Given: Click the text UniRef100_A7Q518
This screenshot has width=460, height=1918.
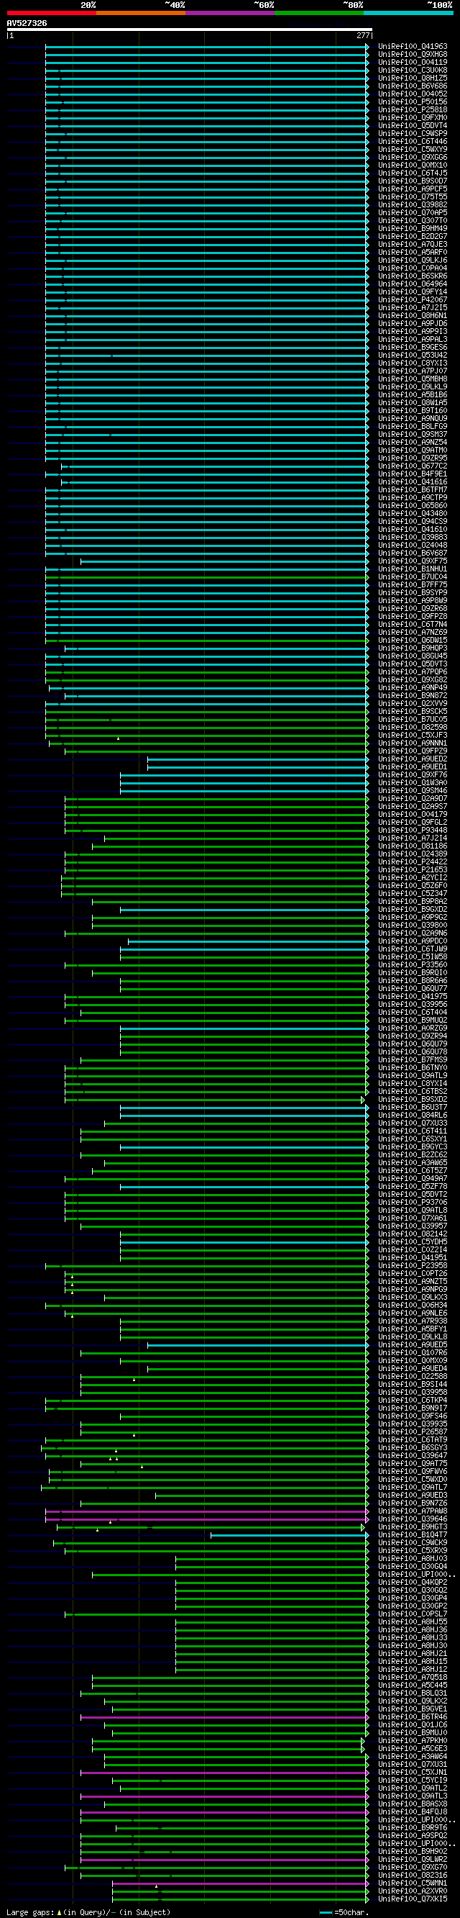Looking at the screenshot, I should 413,1678.
